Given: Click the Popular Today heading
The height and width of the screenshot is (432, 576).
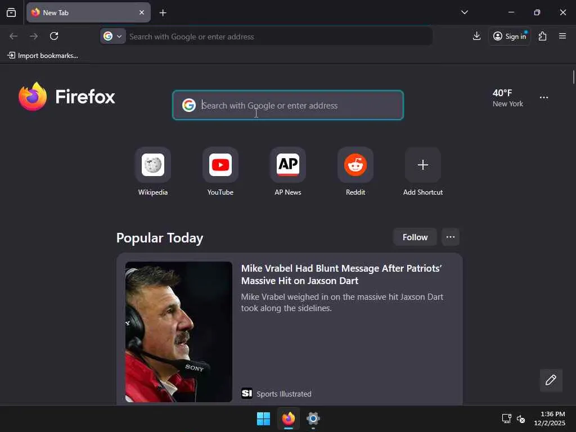Looking at the screenshot, I should (x=160, y=238).
